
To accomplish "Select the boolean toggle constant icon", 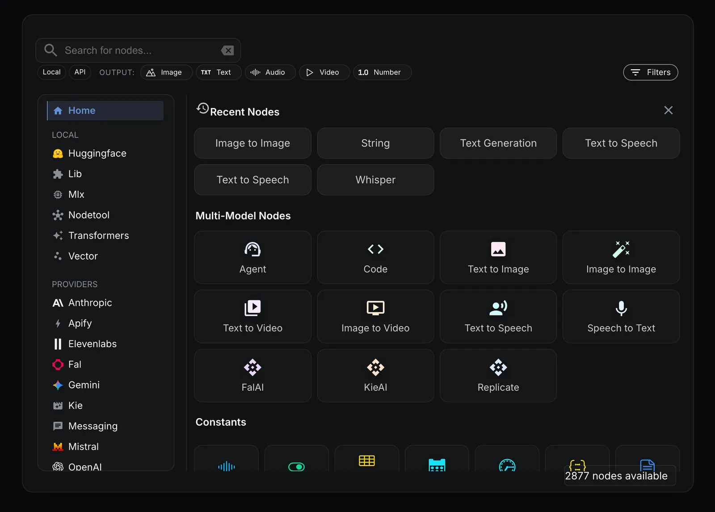I will coord(297,466).
